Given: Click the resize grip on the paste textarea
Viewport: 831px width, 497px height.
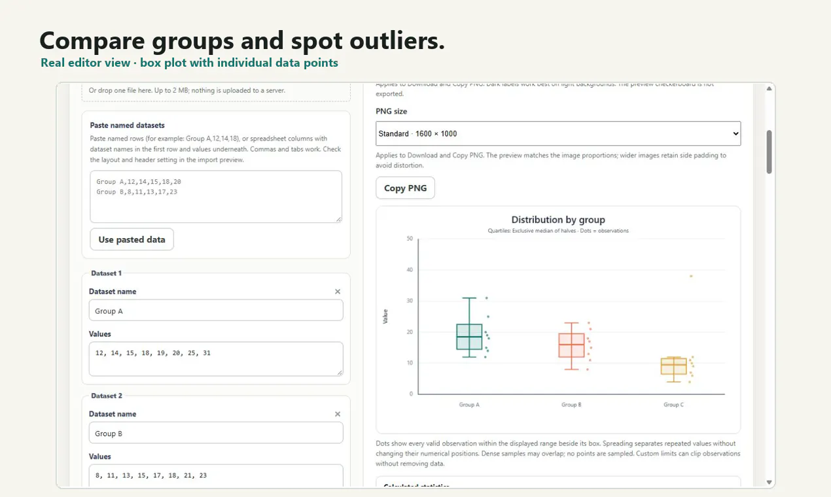Looking at the screenshot, I should click(338, 219).
